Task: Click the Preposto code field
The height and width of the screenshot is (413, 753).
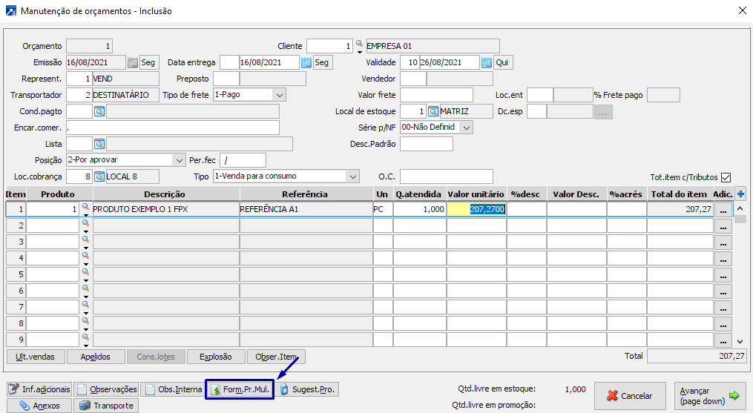Action: pyautogui.click(x=226, y=79)
